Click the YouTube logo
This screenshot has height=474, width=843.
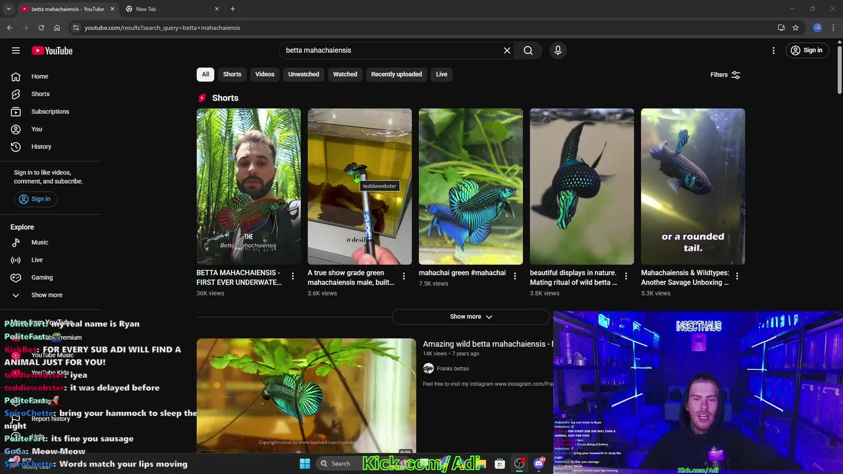52,51
